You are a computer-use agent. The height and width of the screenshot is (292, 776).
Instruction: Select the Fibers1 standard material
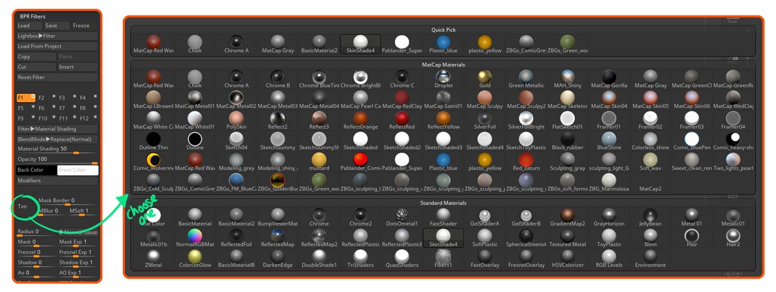[443, 259]
